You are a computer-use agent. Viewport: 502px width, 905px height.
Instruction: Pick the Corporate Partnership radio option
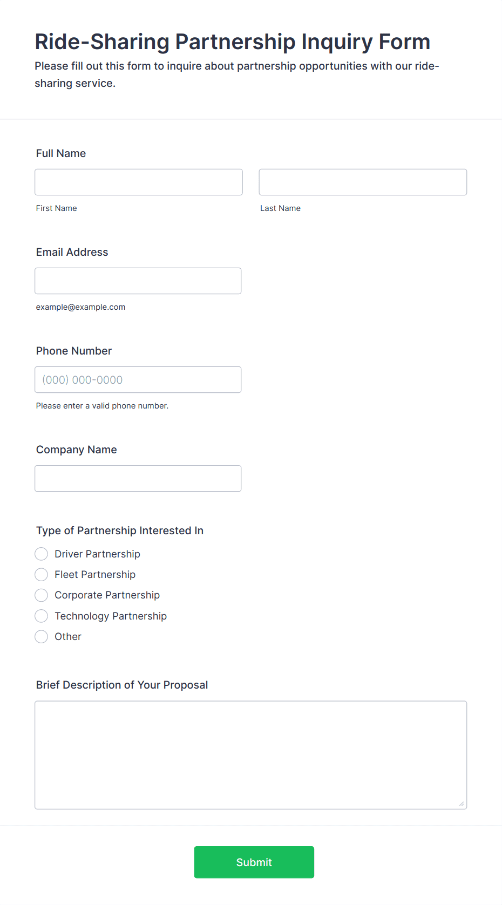point(42,595)
